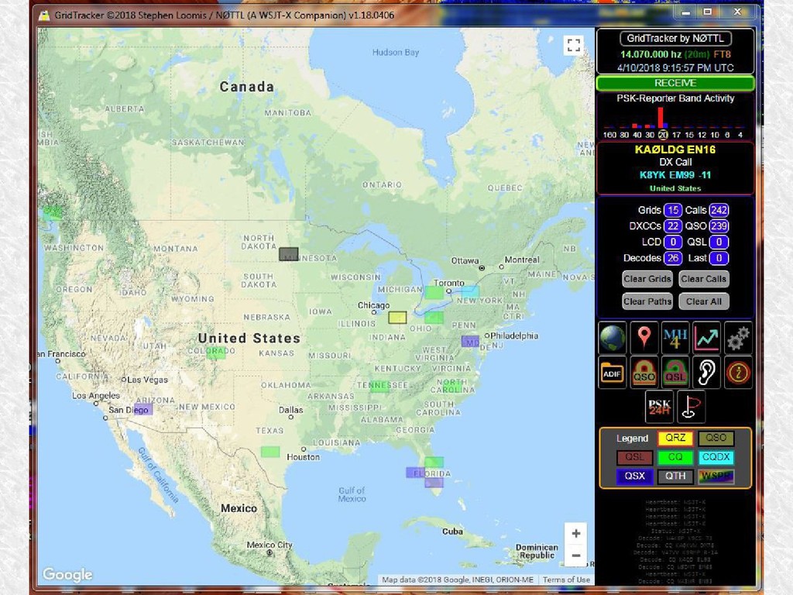Click the dark QTH grid square in Minnesota
This screenshot has width=793, height=595.
(289, 254)
